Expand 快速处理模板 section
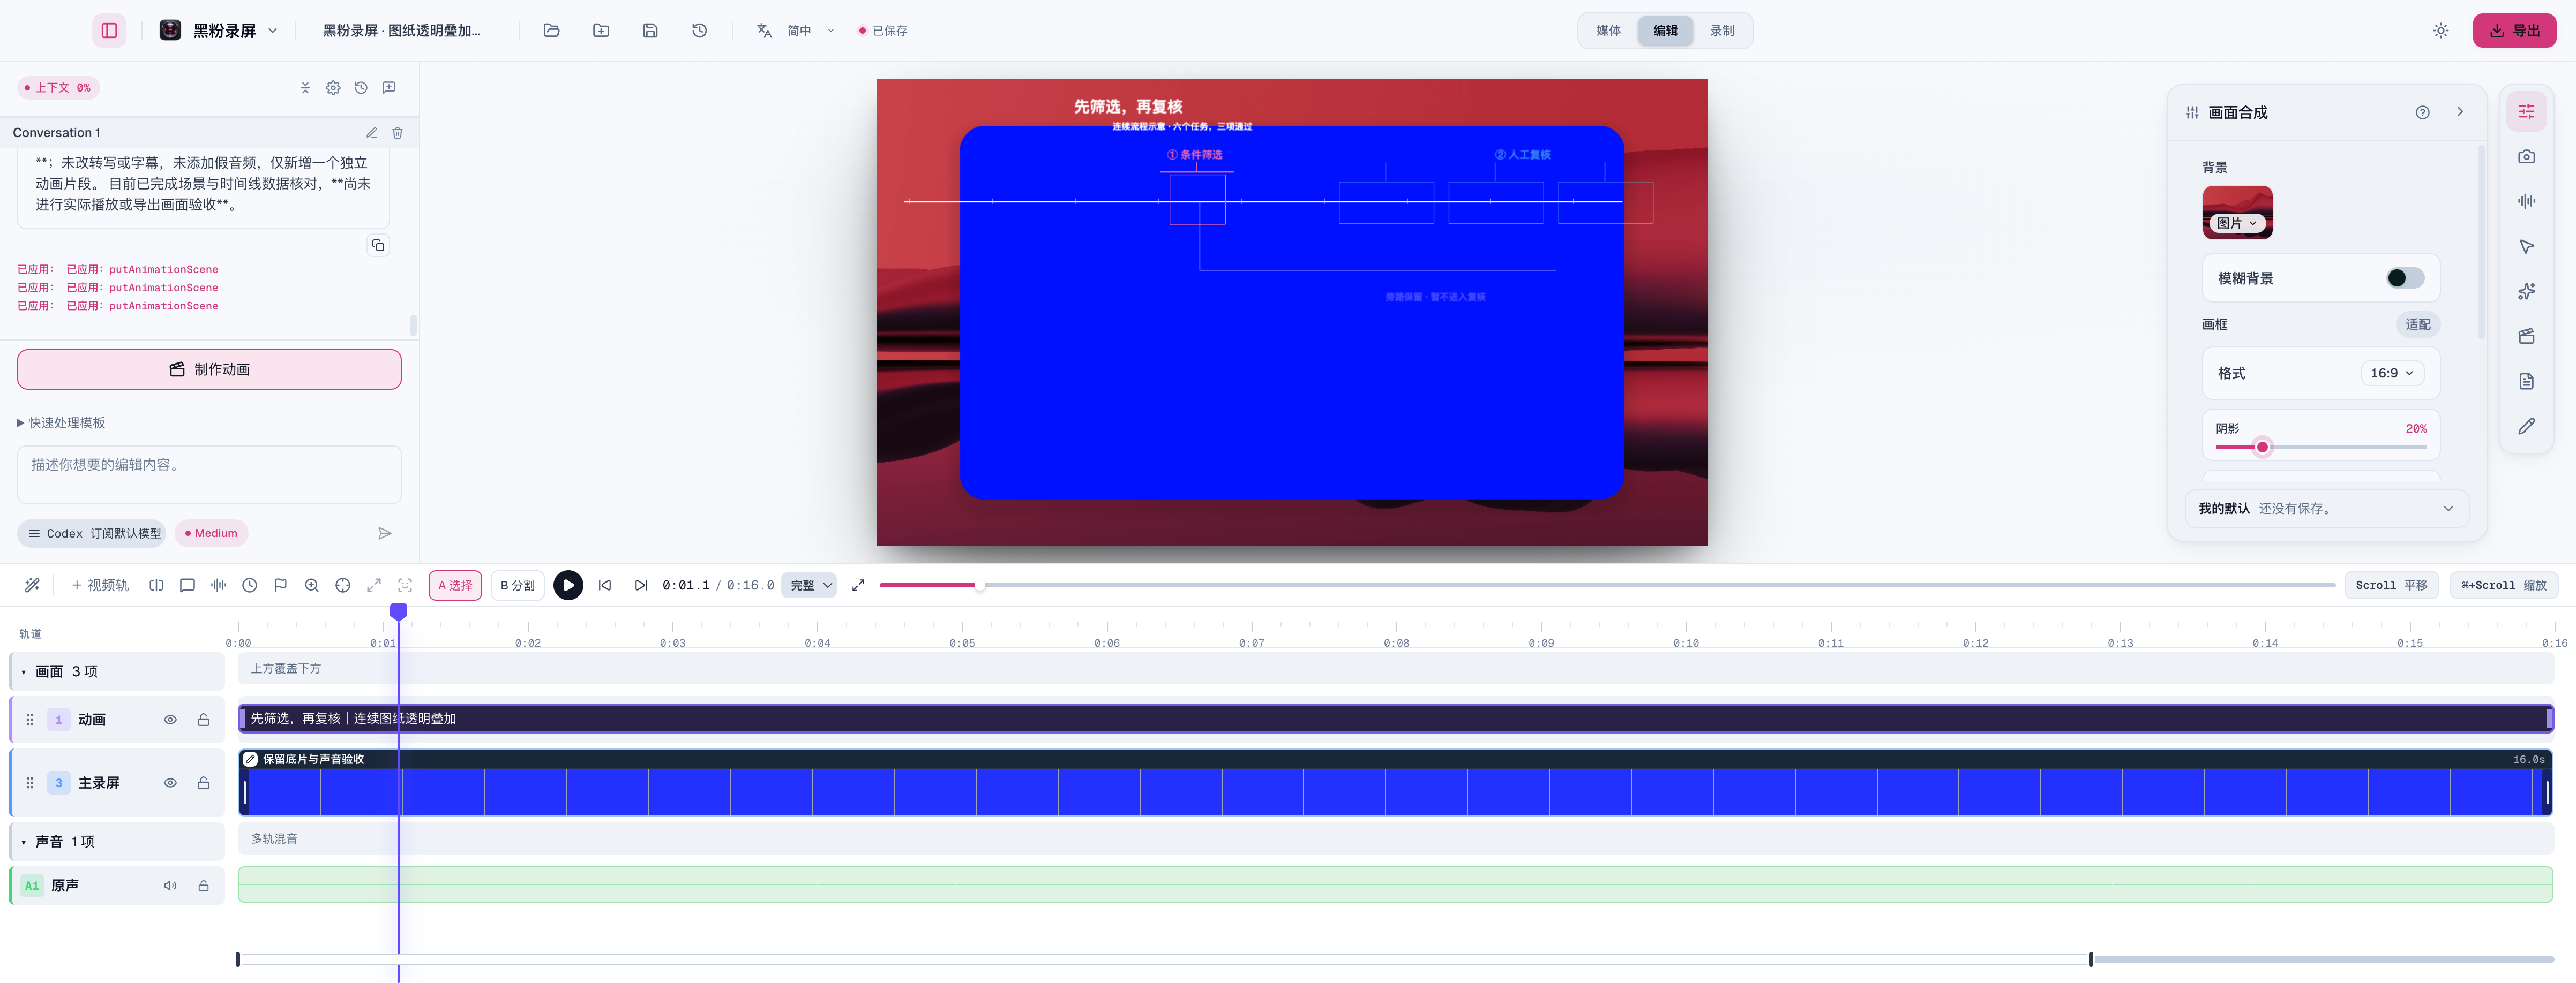Image resolution: width=2576 pixels, height=983 pixels. pyautogui.click(x=62, y=424)
